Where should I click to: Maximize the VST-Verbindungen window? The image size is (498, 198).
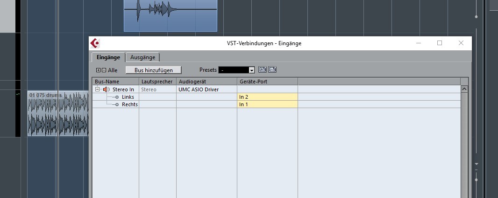(440, 43)
